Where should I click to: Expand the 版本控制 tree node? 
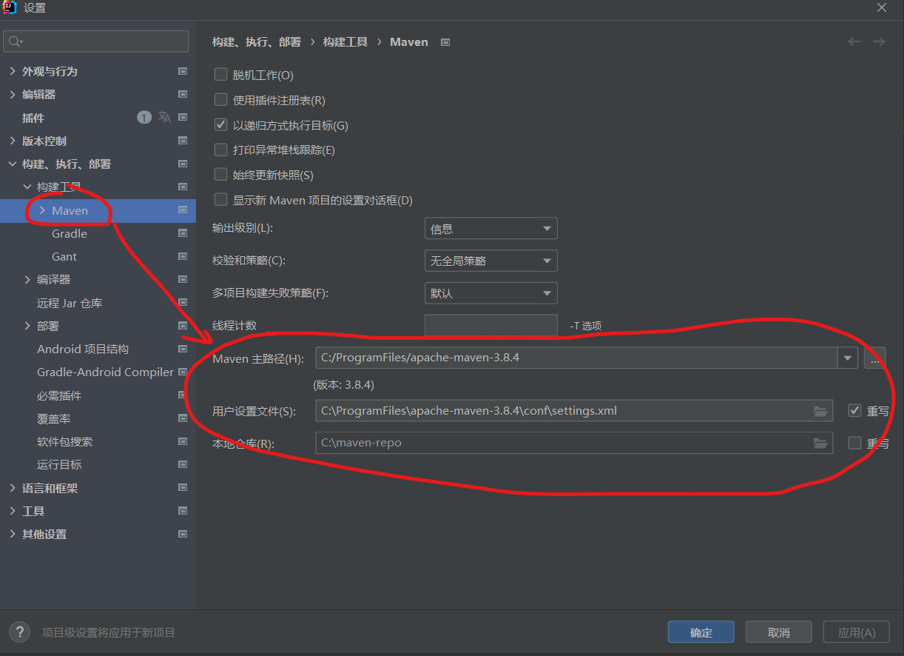point(13,141)
